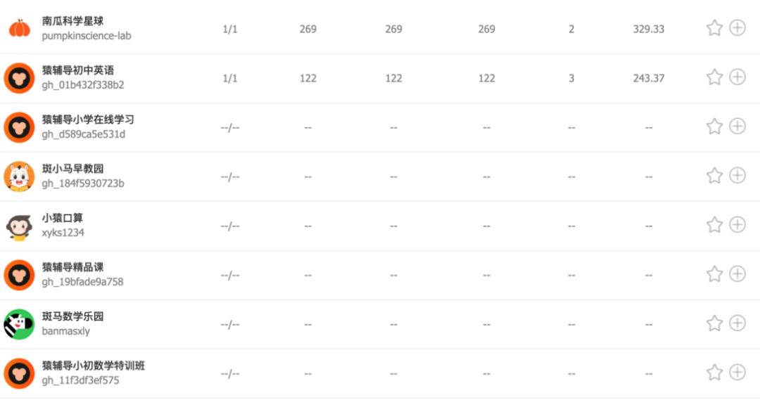Favorite 猿辅导初中英语 with the star
The width and height of the screenshot is (760, 419).
[714, 77]
